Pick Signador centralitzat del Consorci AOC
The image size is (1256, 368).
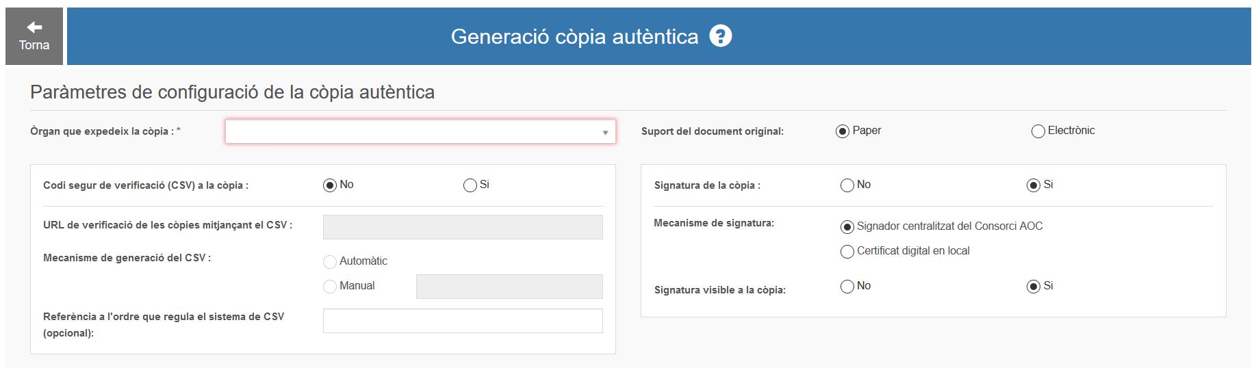click(847, 227)
